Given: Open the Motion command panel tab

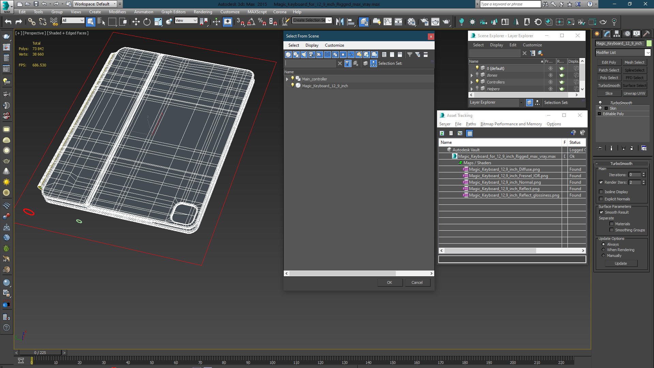Looking at the screenshot, I should pyautogui.click(x=627, y=34).
